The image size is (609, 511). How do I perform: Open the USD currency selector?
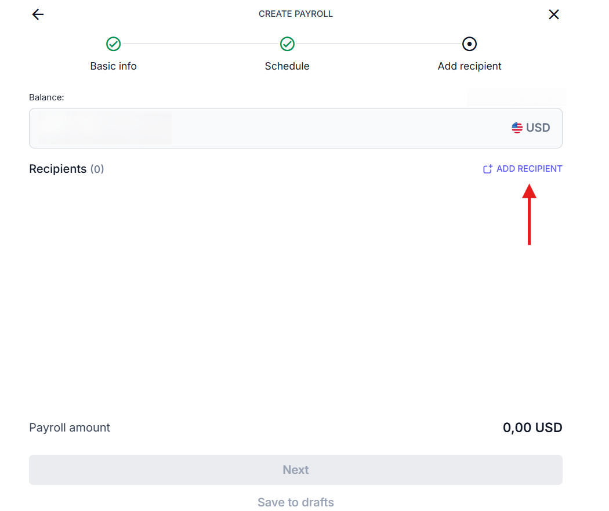tap(531, 128)
